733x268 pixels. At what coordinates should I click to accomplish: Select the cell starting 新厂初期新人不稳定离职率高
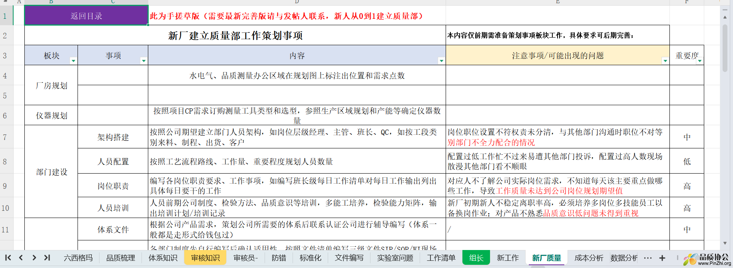pyautogui.click(x=558, y=208)
